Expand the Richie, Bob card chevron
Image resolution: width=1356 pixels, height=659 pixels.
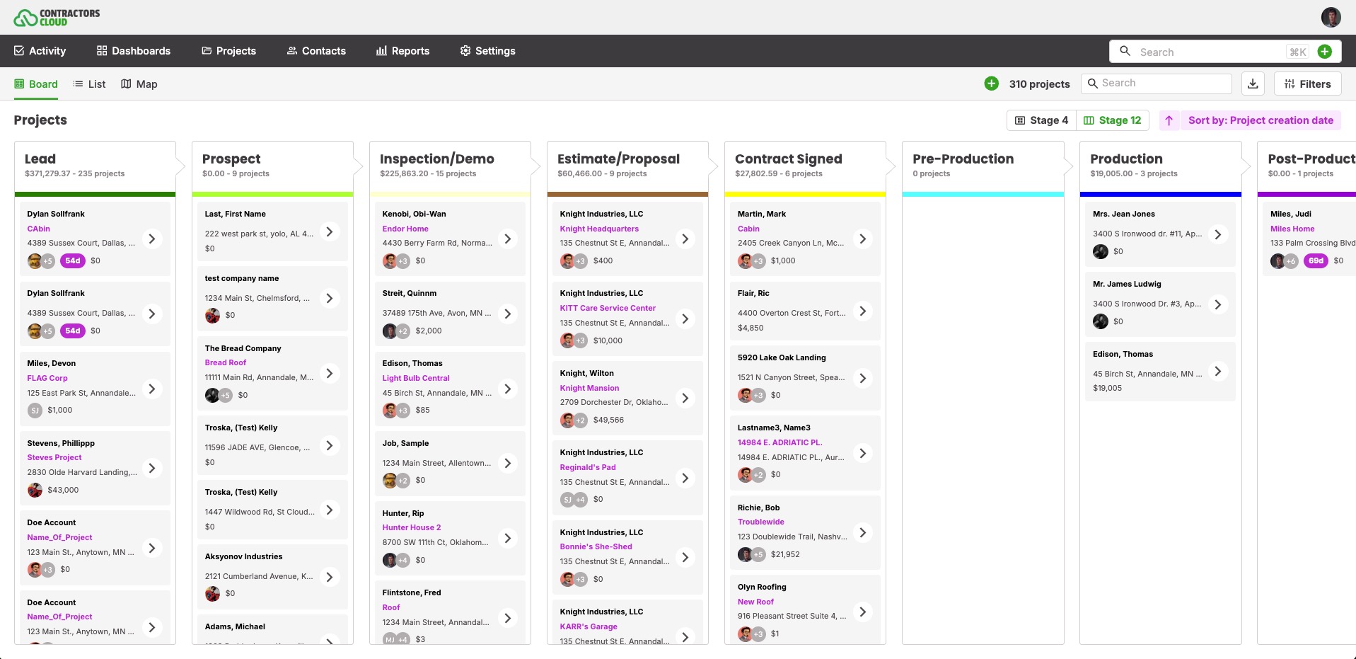point(862,532)
